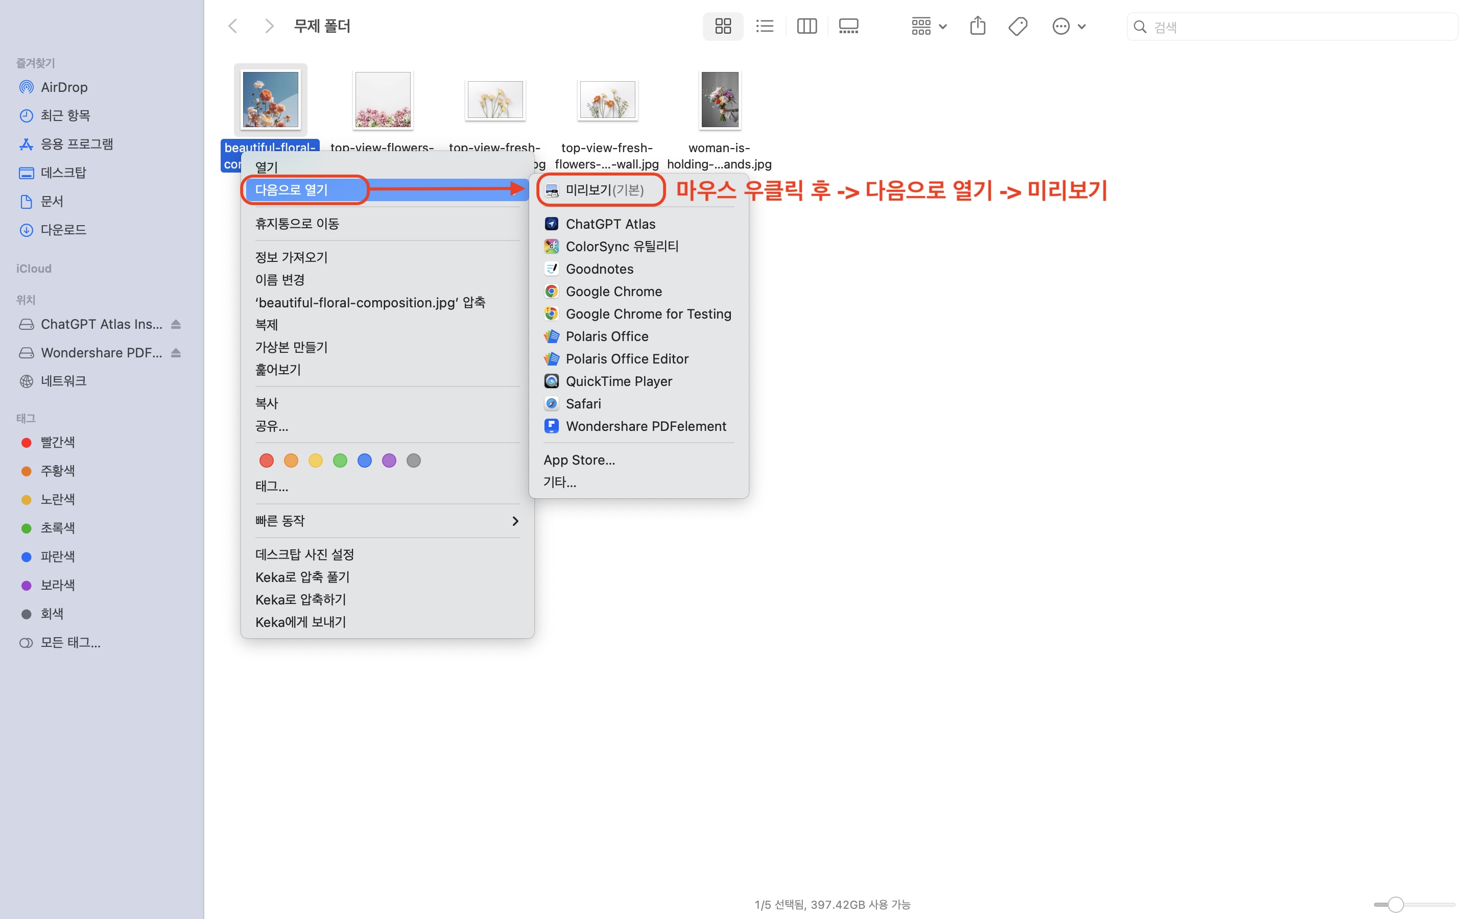The image size is (1471, 919).
Task: Apply the red tag color dot
Action: coord(266,461)
